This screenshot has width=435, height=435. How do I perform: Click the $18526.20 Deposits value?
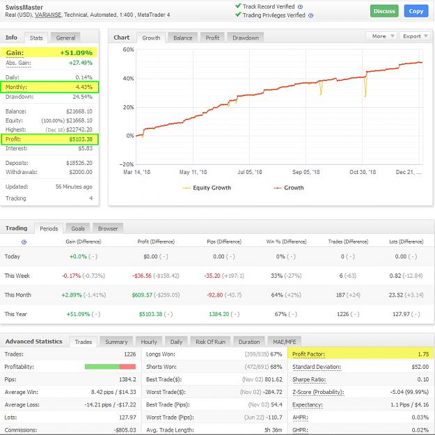pos(79,163)
